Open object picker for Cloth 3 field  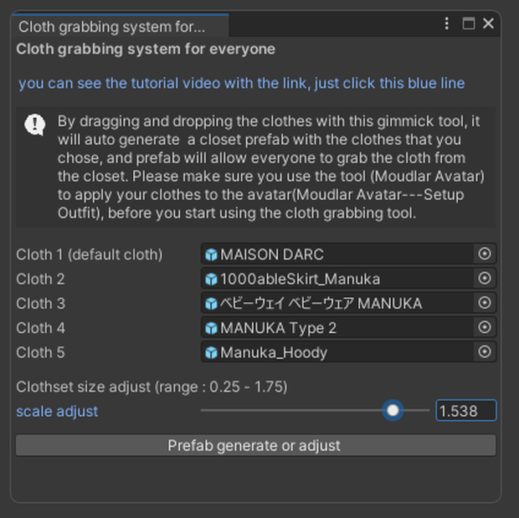click(x=484, y=303)
